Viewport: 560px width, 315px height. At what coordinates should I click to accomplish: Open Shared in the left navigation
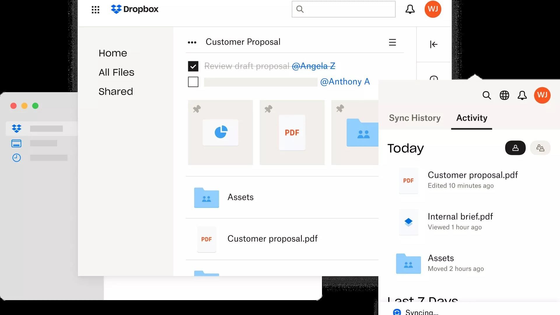[x=116, y=92]
